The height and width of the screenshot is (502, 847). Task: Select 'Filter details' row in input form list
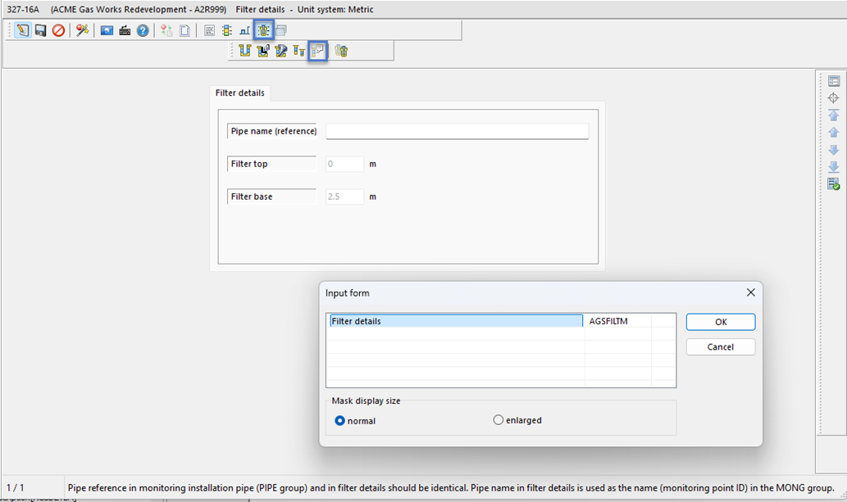[x=456, y=322]
